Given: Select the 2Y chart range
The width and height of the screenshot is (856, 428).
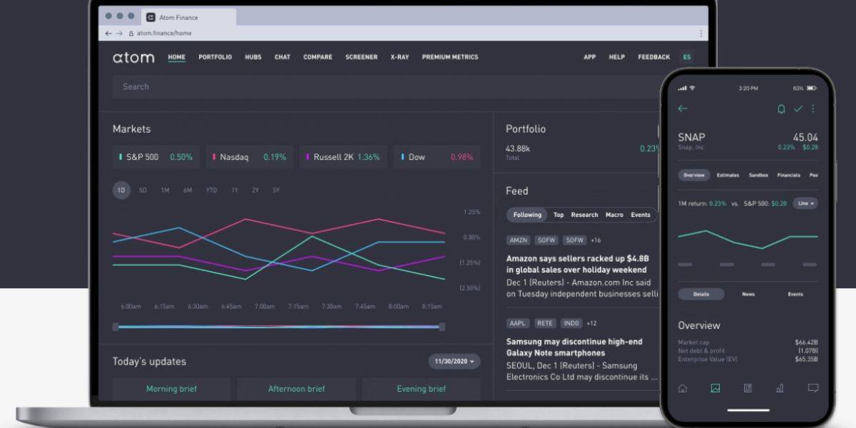Looking at the screenshot, I should click(x=255, y=190).
